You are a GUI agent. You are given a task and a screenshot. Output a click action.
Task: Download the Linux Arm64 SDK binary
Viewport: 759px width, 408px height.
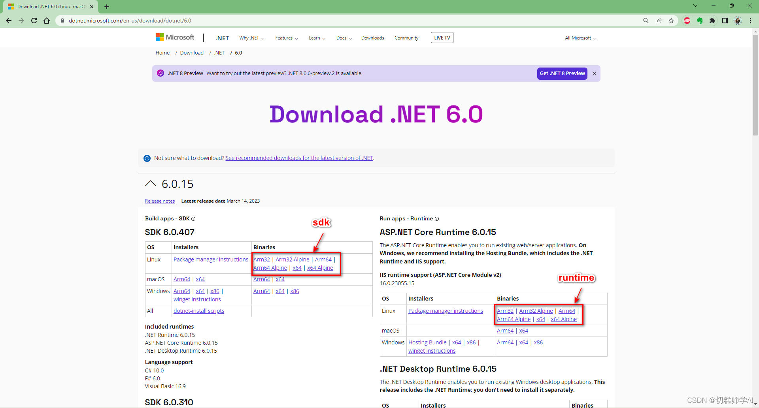[323, 259]
